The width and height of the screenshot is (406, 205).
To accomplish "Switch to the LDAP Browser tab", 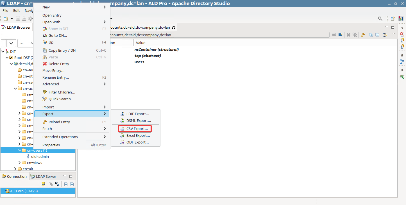I will pyautogui.click(x=16, y=27).
